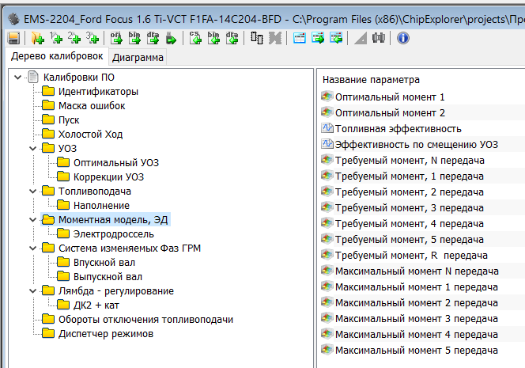
Task: Select Максимальный момент 3 передача parameter
Action: tap(416, 318)
